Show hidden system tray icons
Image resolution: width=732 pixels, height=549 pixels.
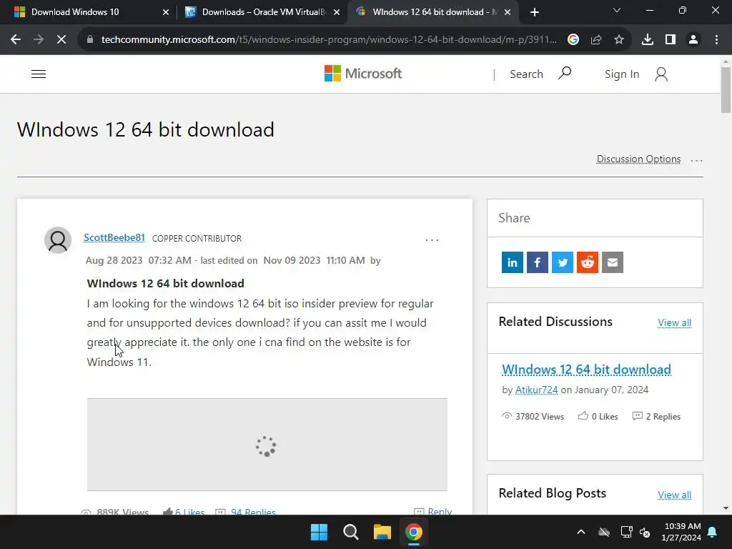coord(581,532)
